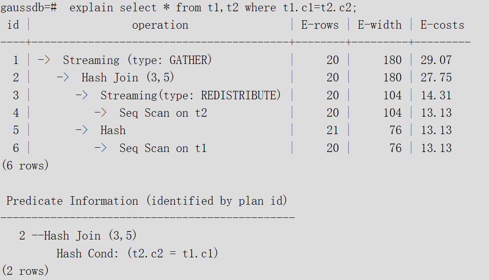Click the arrow before Seq Scan on t1
The width and height of the screenshot is (489, 280).
click(100, 148)
